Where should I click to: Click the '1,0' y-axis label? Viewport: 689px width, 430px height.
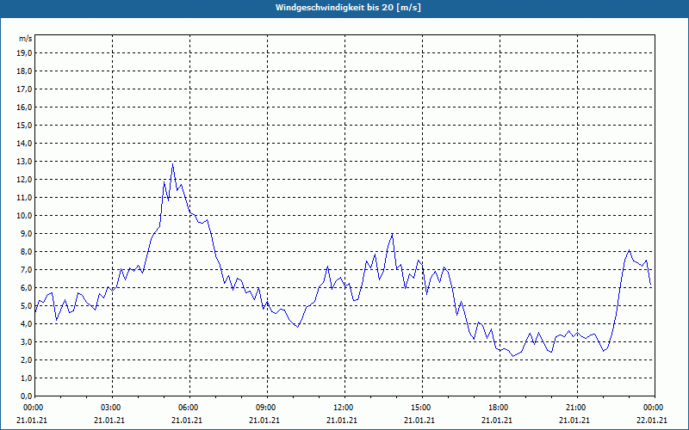26,378
